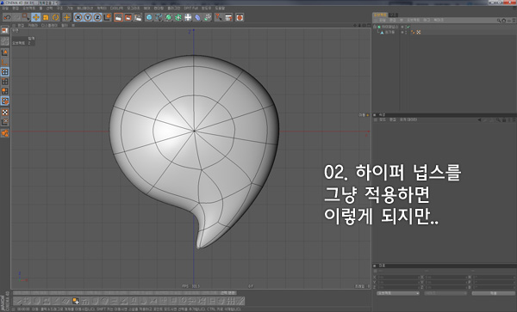Image resolution: width=517 pixels, height=312 pixels.
Task: Click the object manager home icon
Action: [504, 21]
